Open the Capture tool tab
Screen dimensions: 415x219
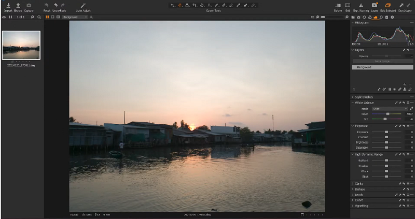click(358, 17)
